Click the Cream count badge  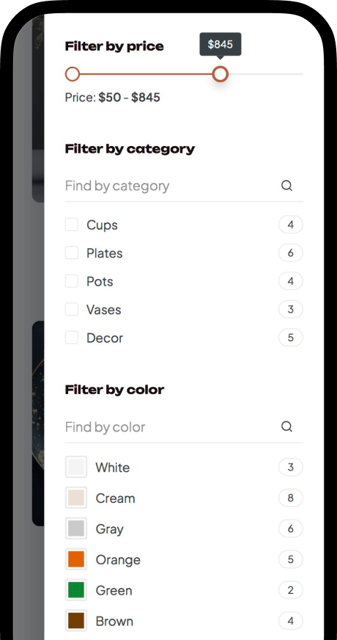click(x=291, y=498)
